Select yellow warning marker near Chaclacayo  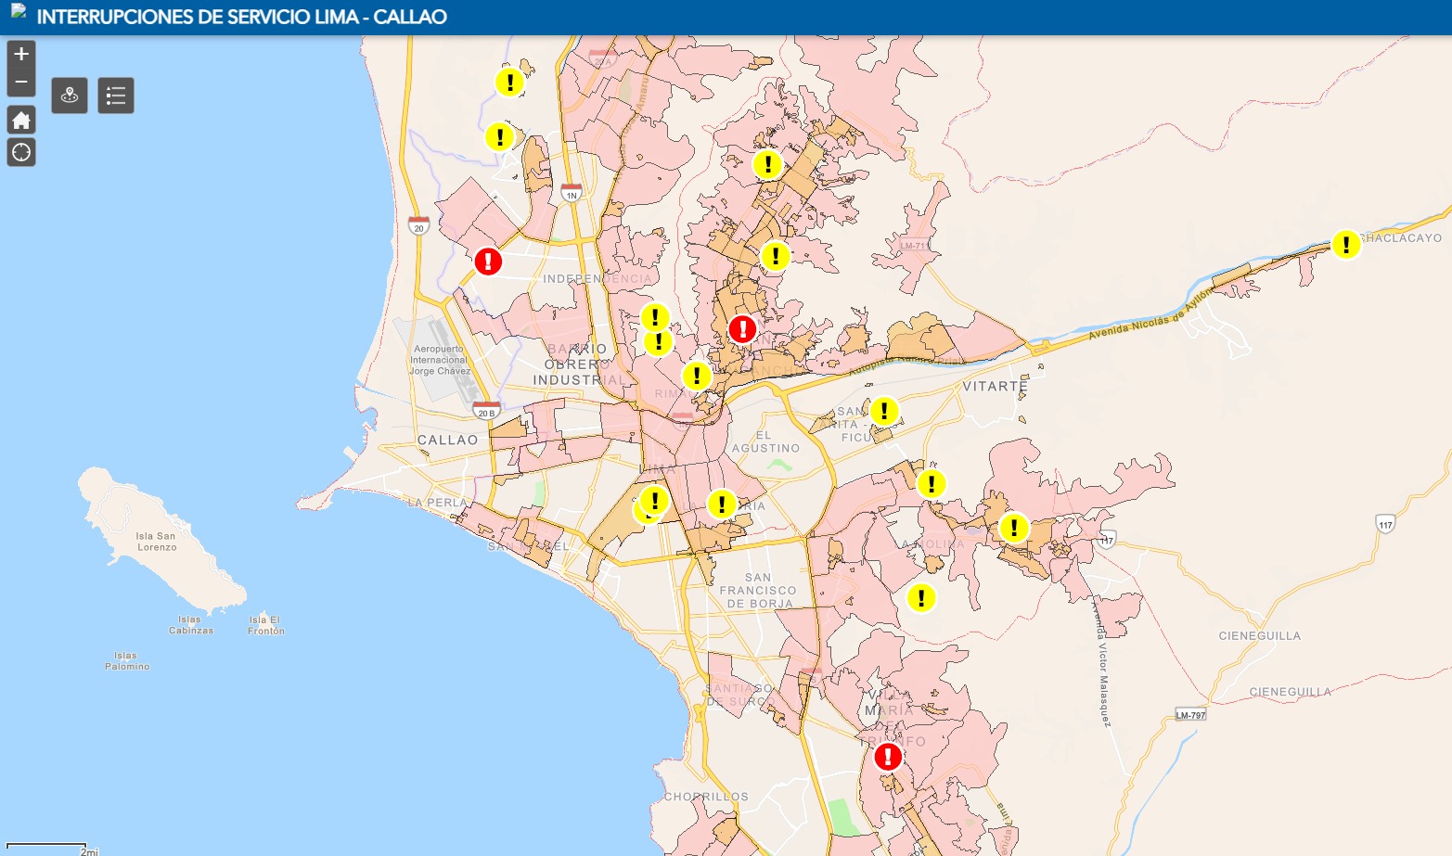pos(1345,245)
